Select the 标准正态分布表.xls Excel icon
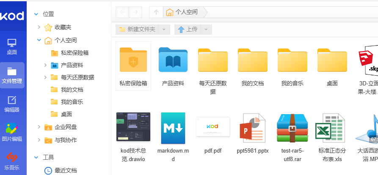 [x=330, y=128]
